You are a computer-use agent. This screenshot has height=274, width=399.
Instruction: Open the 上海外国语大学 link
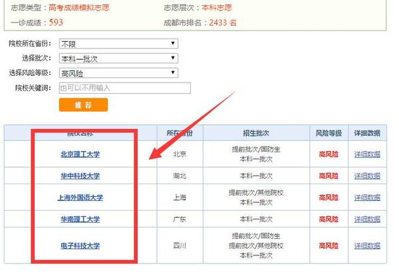pyautogui.click(x=80, y=198)
